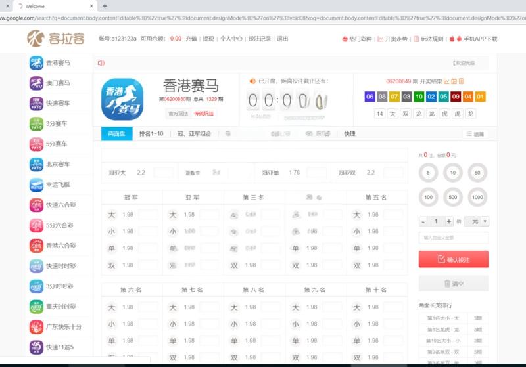526x367 pixels.
Task: Open the 香港六合彩 sidebar icon
Action: pos(36,246)
